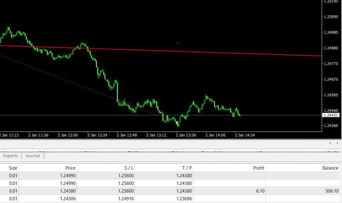
Task: Select the current price label 1.24431
Action: (x=331, y=115)
